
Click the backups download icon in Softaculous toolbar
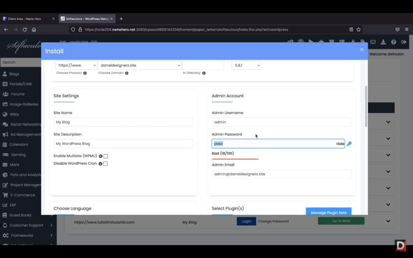[383, 42]
